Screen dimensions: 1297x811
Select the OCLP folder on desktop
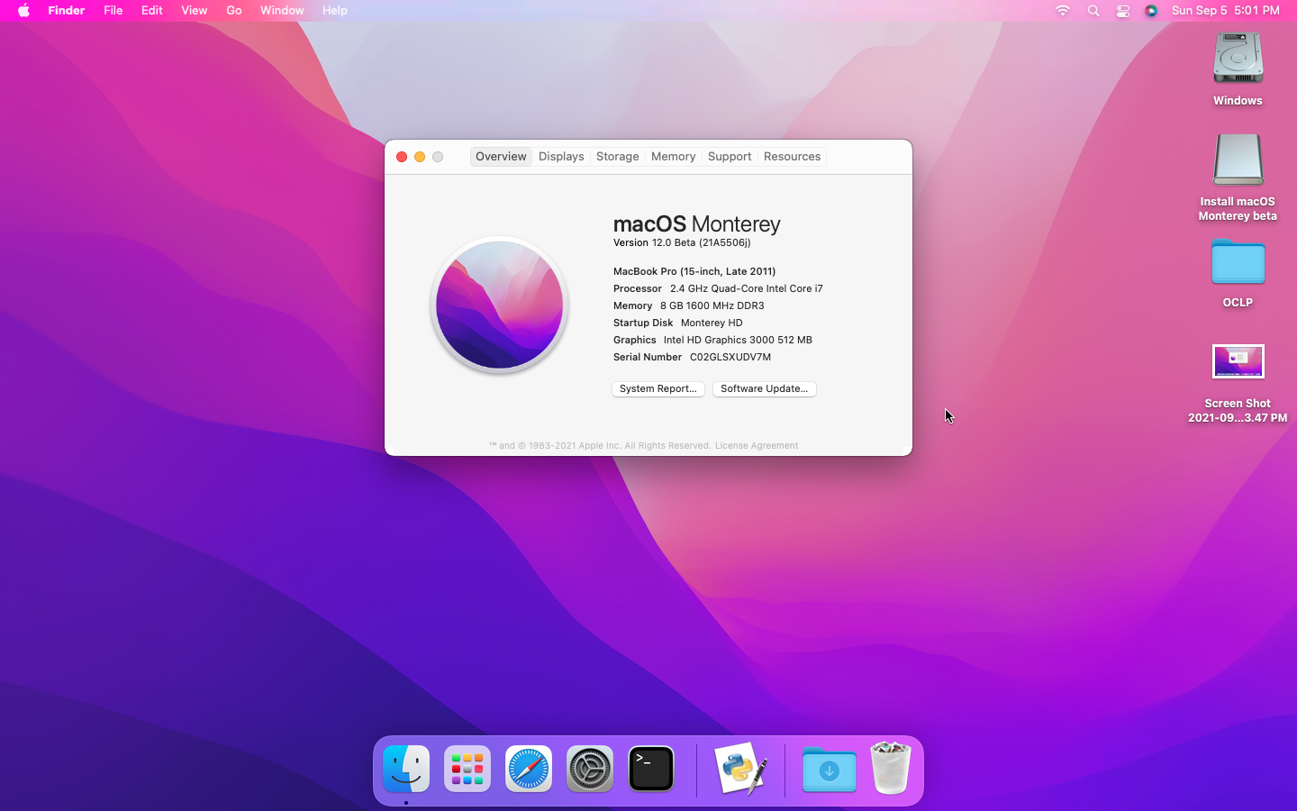[1238, 262]
